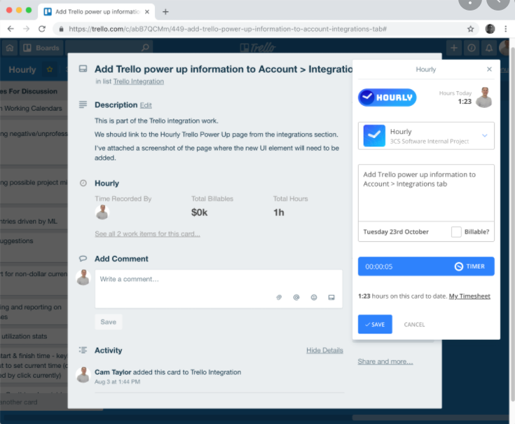Viewport: 515px width, 424px height.
Task: Open Share and more link
Action: pos(385,362)
